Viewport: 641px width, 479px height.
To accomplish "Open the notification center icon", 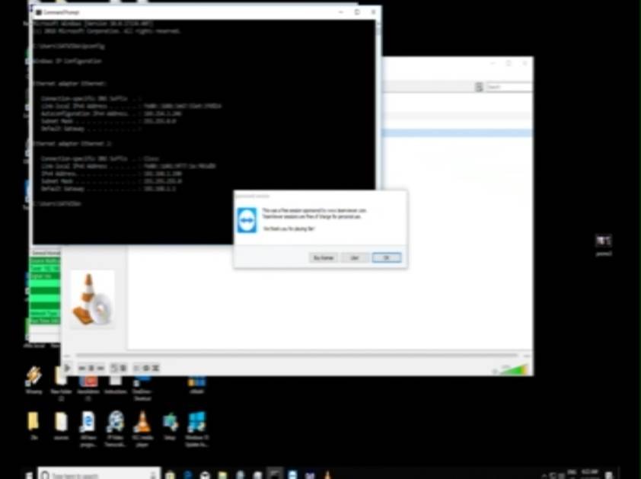I will [609, 475].
